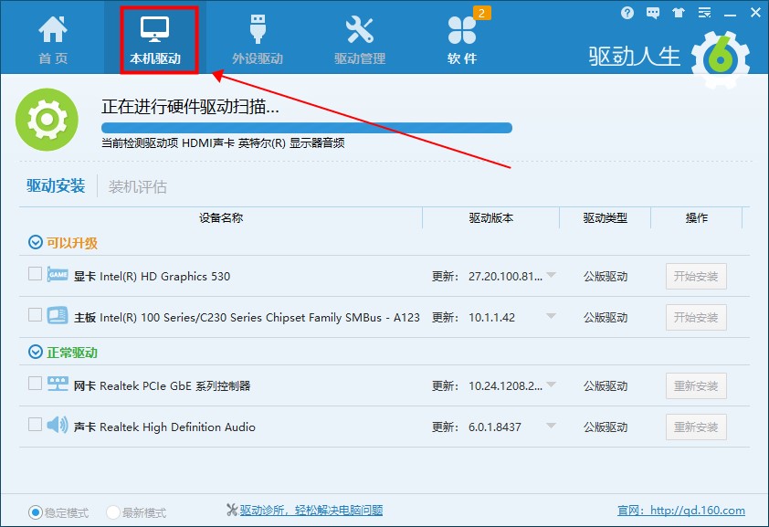
Task: Go to the 首页 home tab
Action: click(x=53, y=39)
